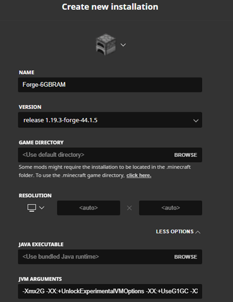Click the furnace block installation icon
The height and width of the screenshot is (302, 233).
click(x=106, y=44)
